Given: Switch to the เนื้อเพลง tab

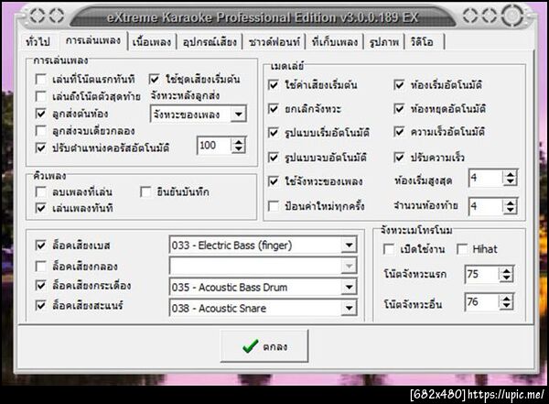Looking at the screenshot, I should tap(152, 42).
